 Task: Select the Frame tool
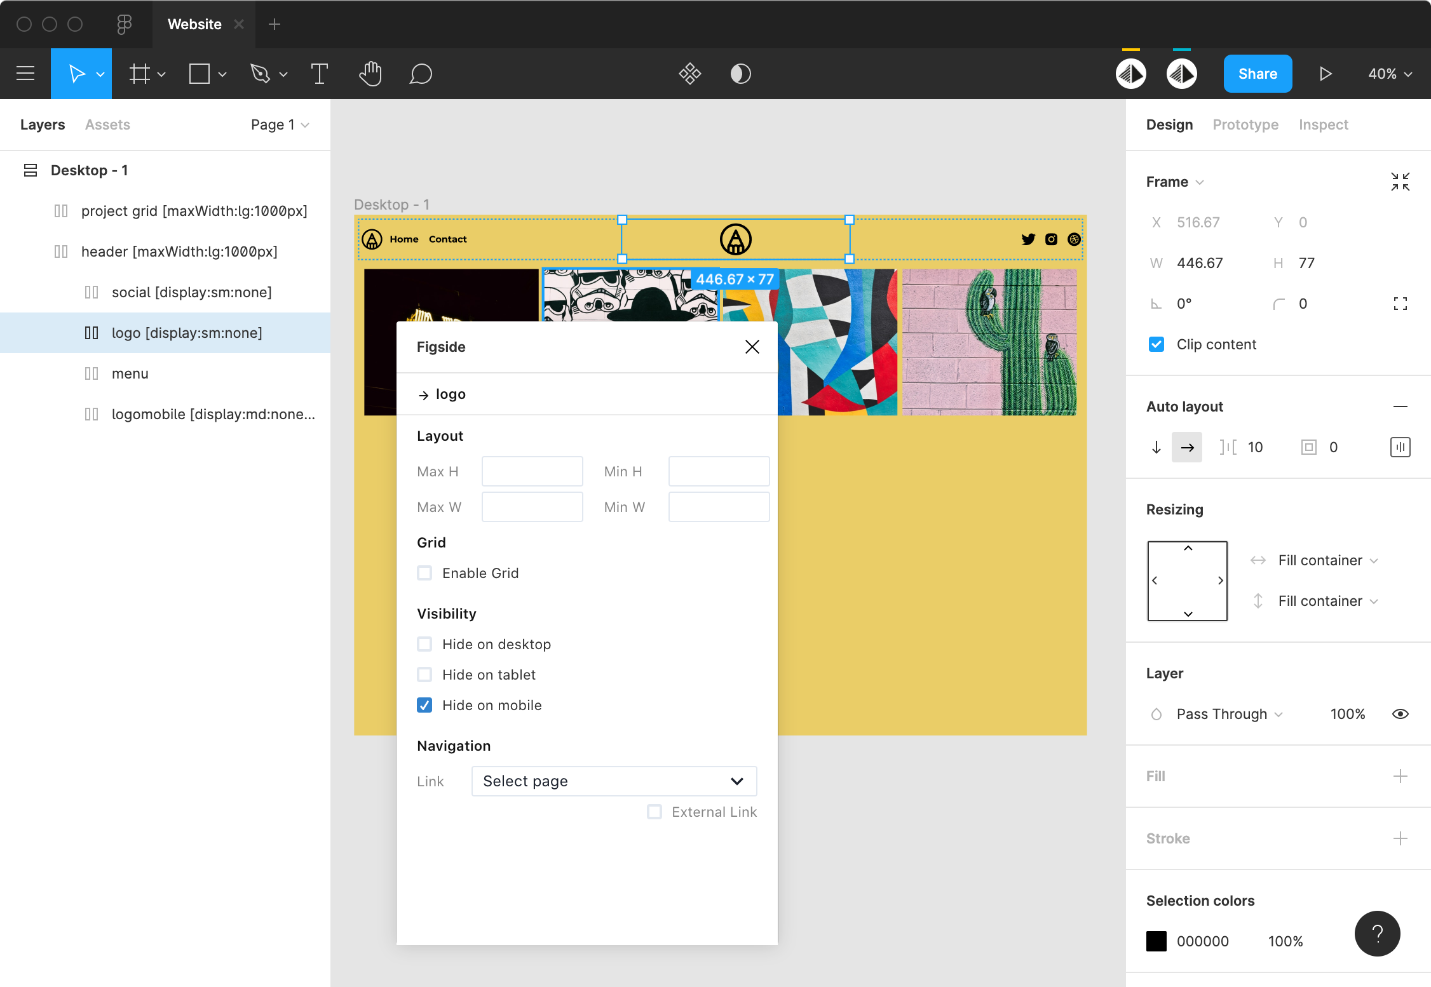(x=140, y=74)
